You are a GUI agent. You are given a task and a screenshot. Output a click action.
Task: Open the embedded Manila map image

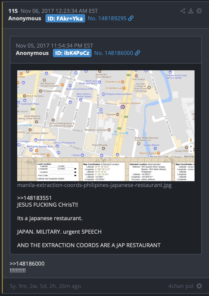point(106,126)
